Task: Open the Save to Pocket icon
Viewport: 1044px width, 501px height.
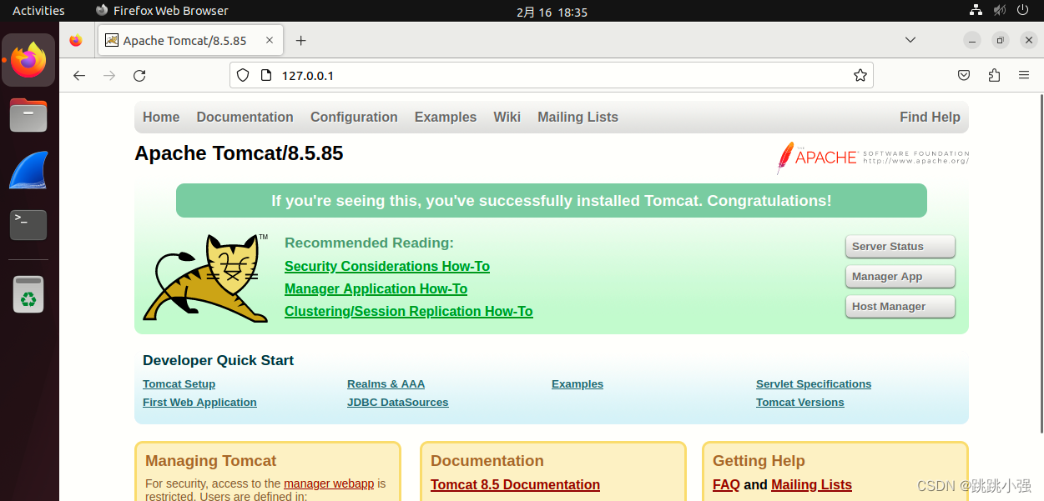Action: coord(964,75)
